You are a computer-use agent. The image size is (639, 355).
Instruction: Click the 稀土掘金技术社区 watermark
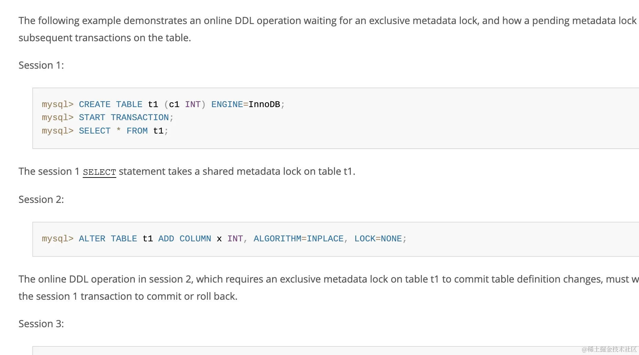[609, 349]
